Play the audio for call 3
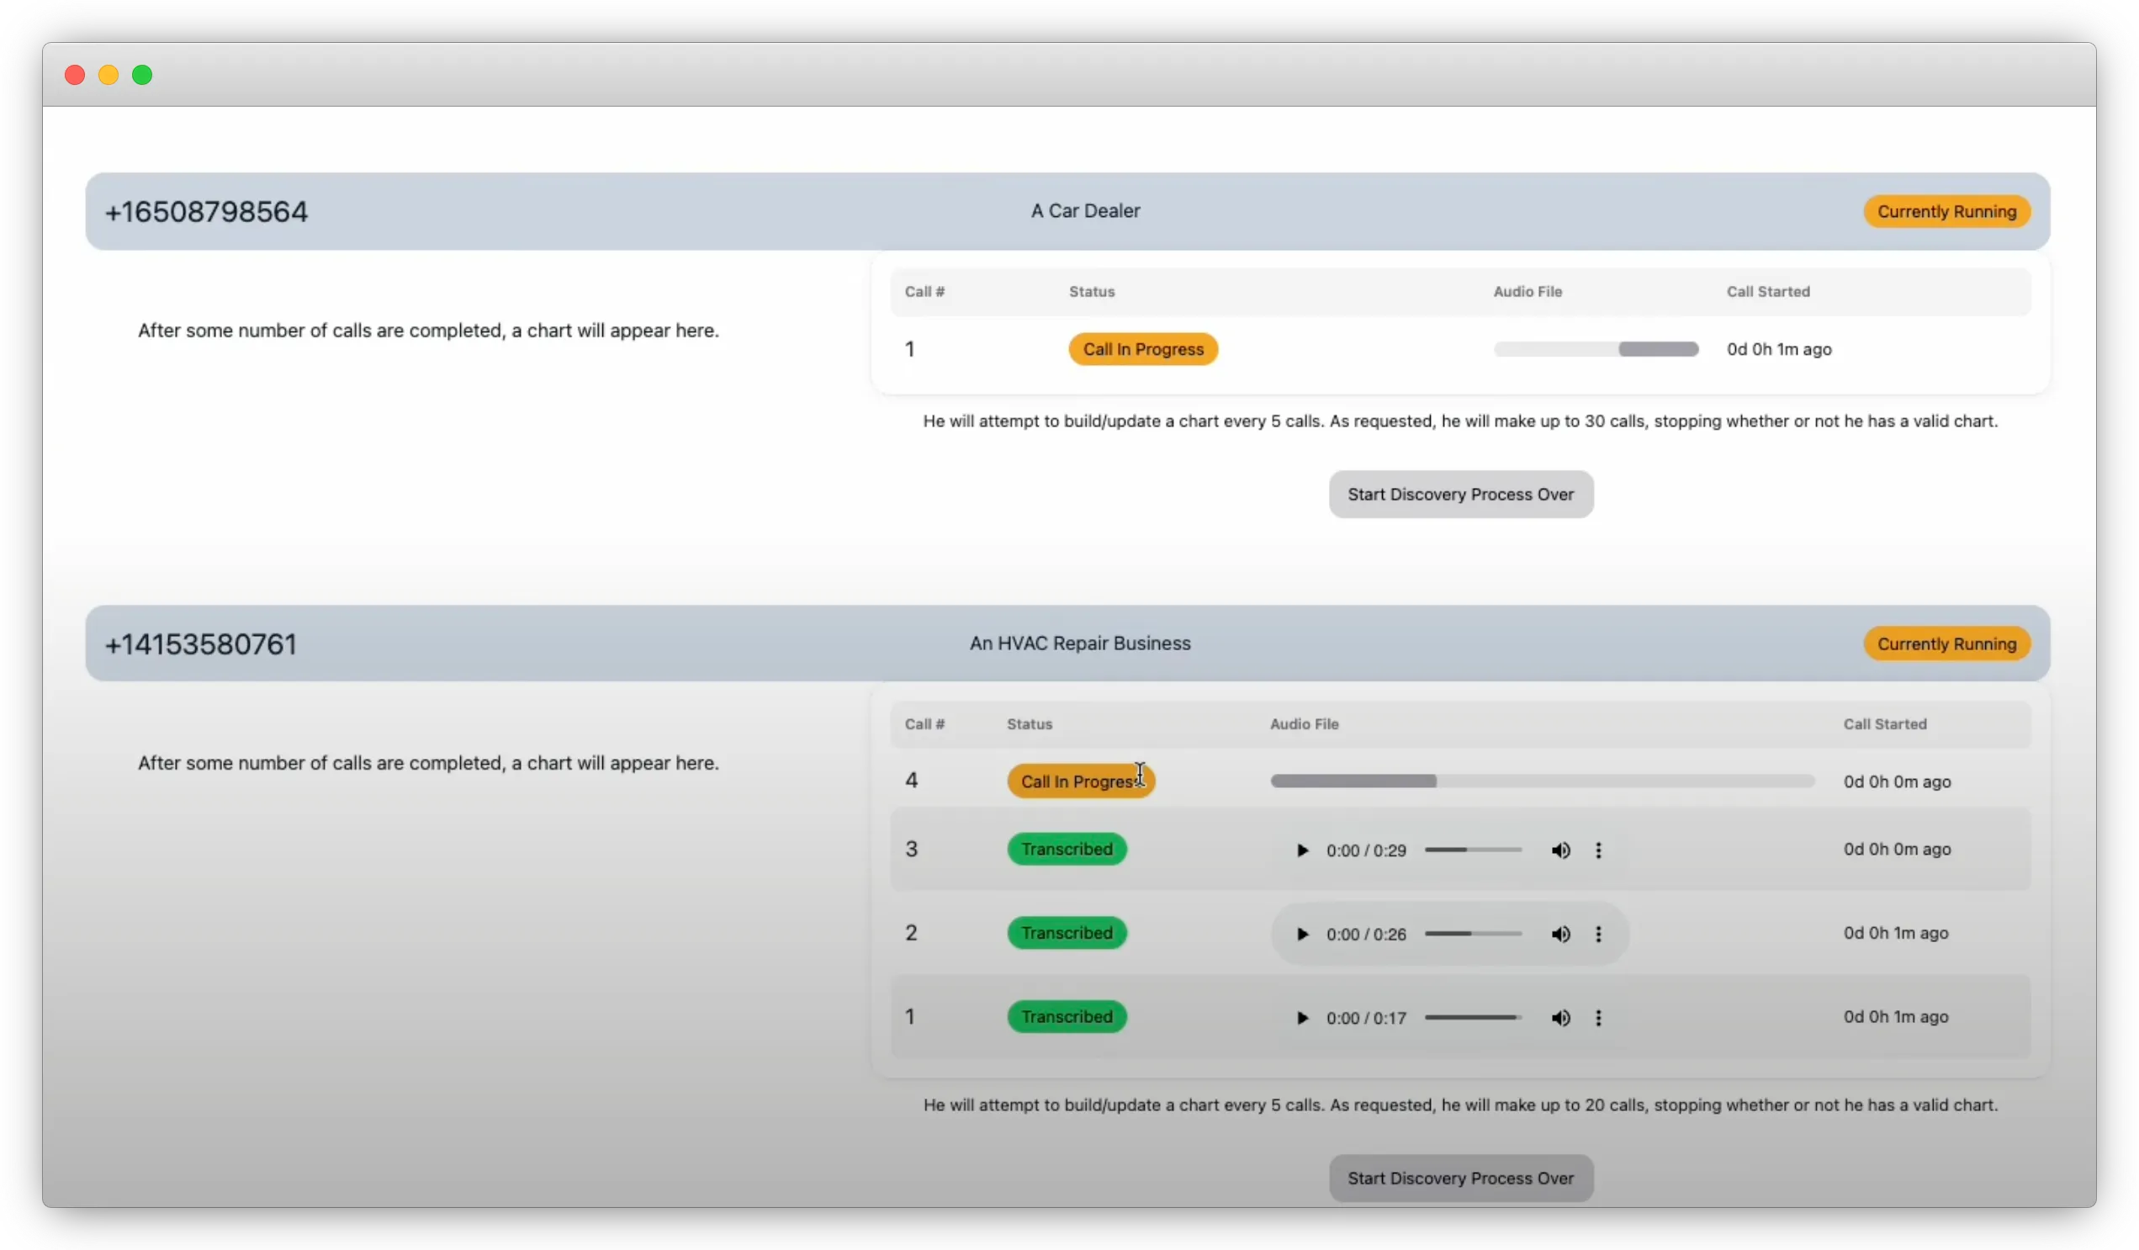Screen dimensions: 2139x1250 pos(1301,850)
